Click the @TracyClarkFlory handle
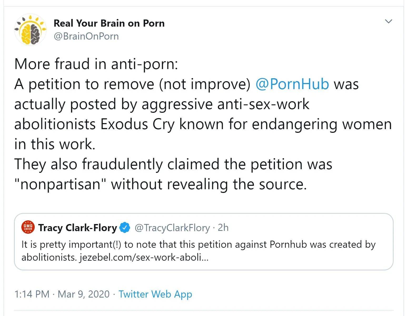This screenshot has height=316, width=406. (172, 228)
